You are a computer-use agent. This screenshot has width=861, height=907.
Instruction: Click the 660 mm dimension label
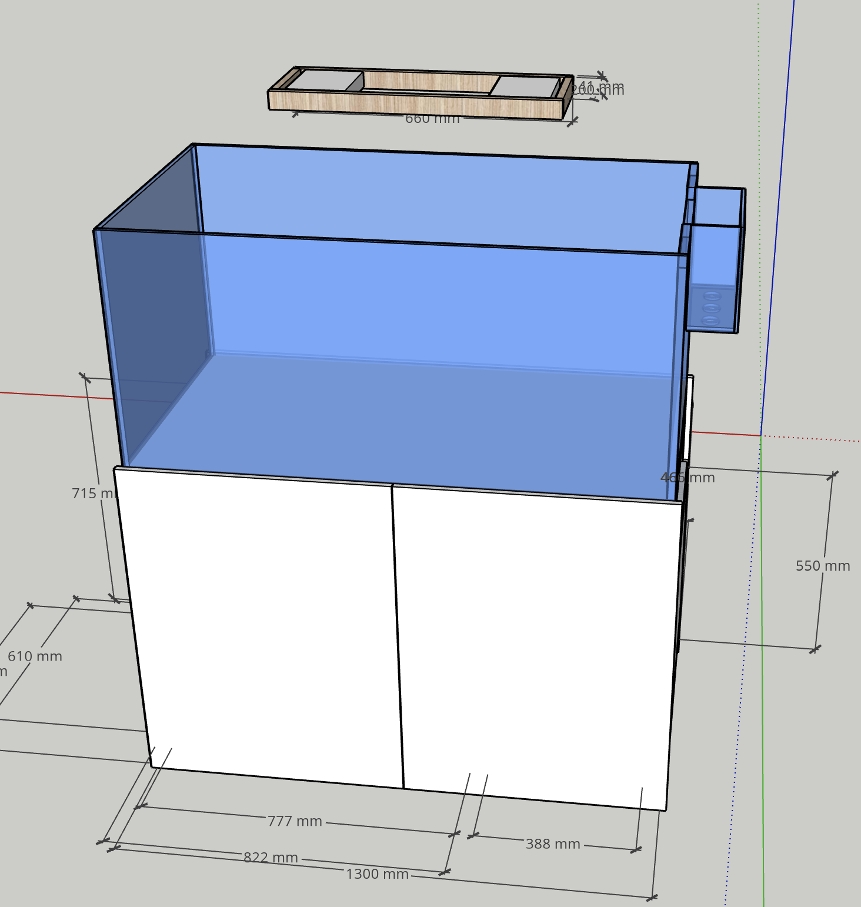pos(432,118)
